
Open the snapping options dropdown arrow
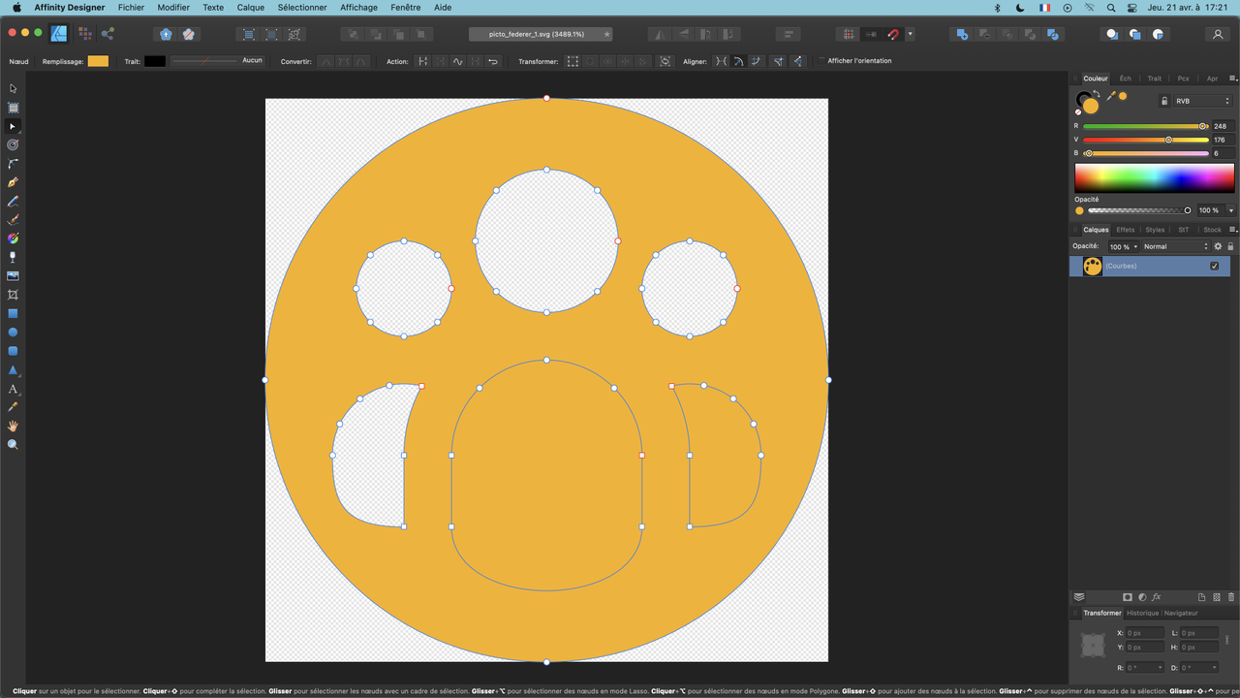pos(910,34)
